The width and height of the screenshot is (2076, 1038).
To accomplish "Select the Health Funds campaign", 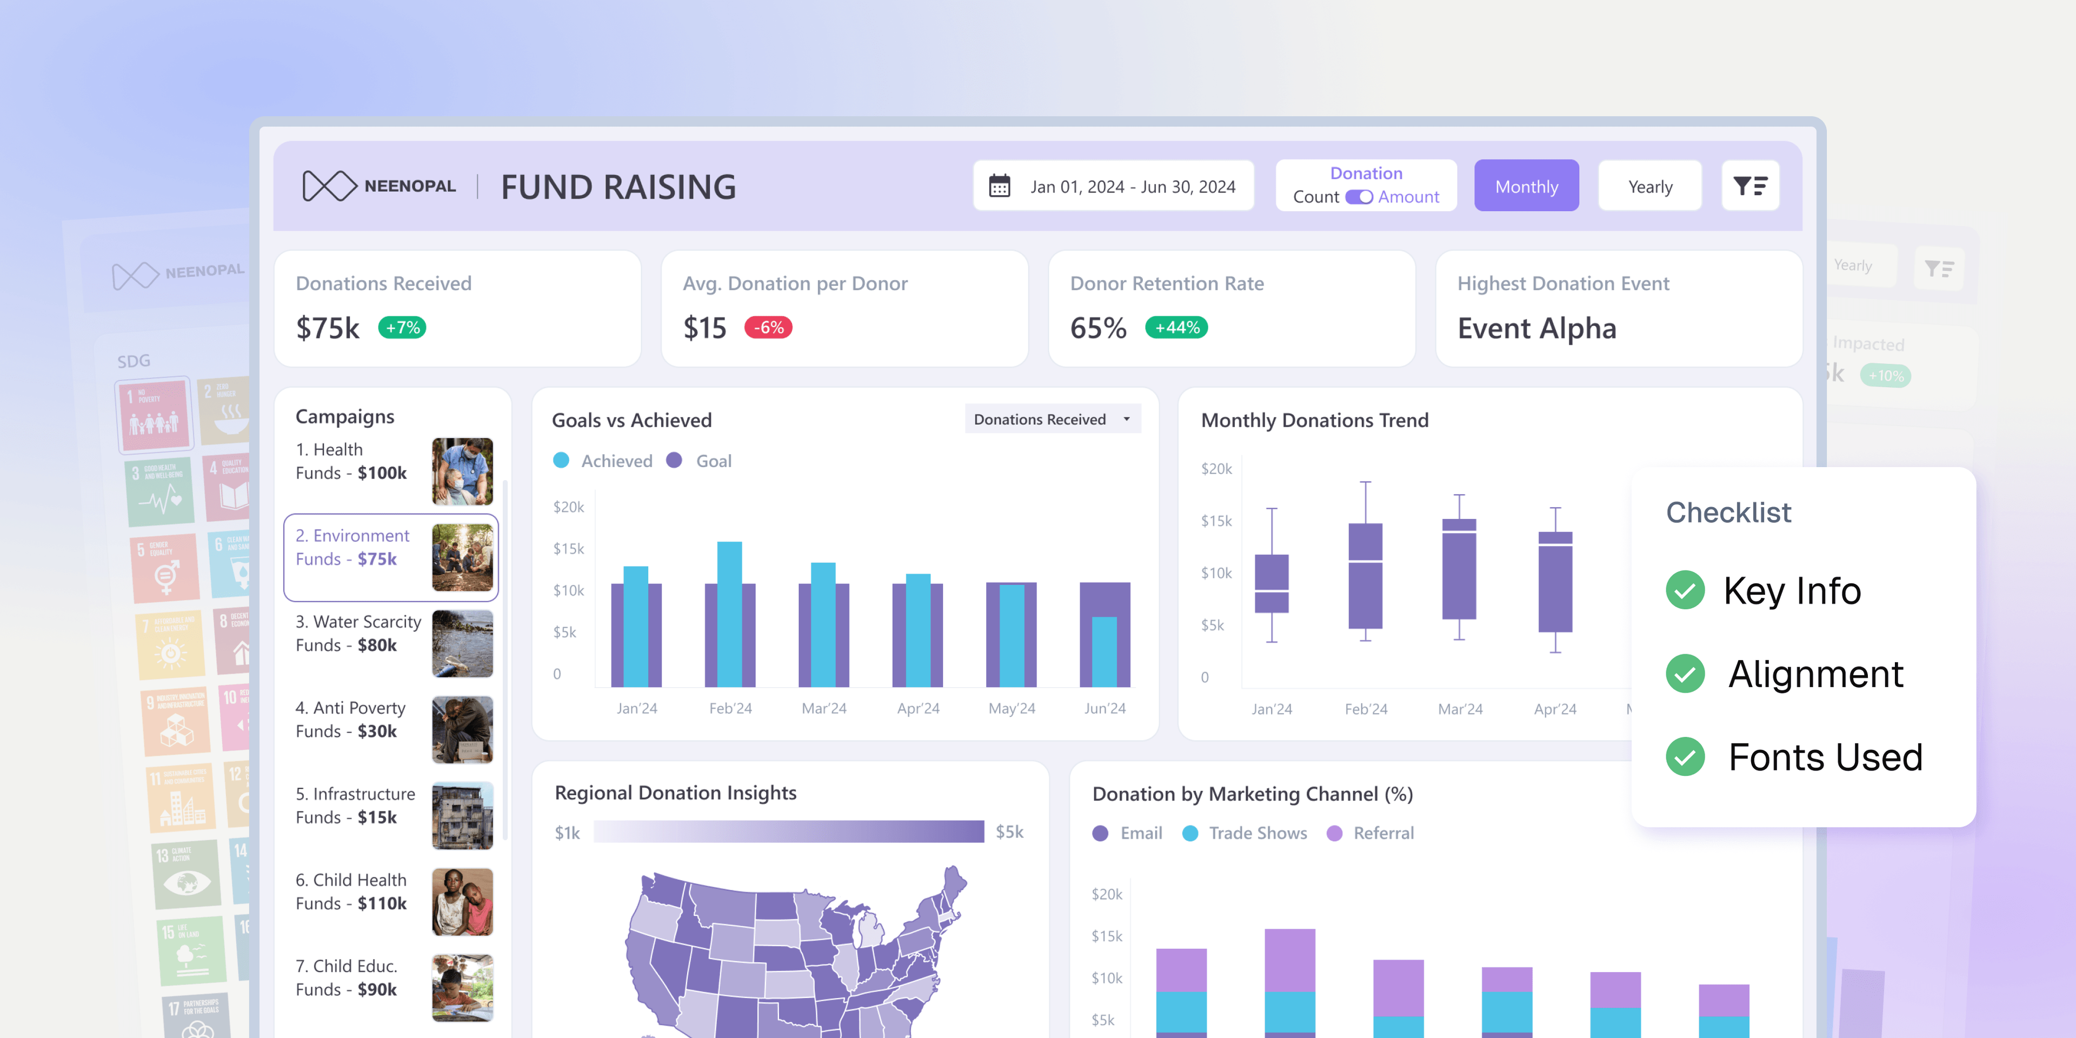I will point(392,471).
